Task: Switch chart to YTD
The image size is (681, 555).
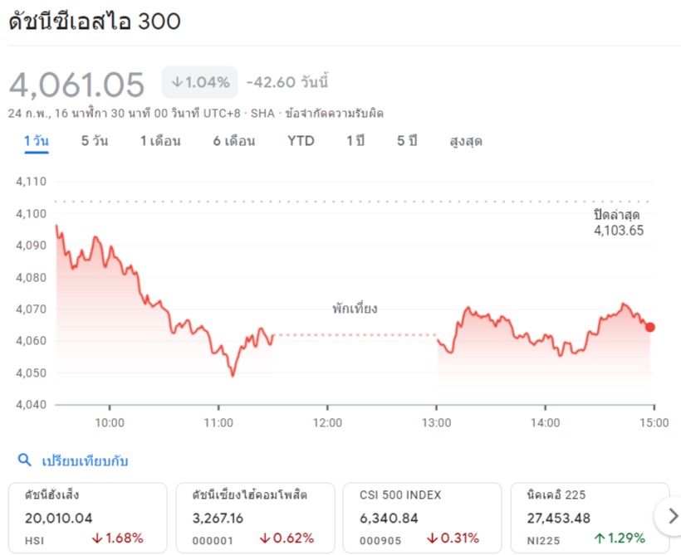Action: 301,141
